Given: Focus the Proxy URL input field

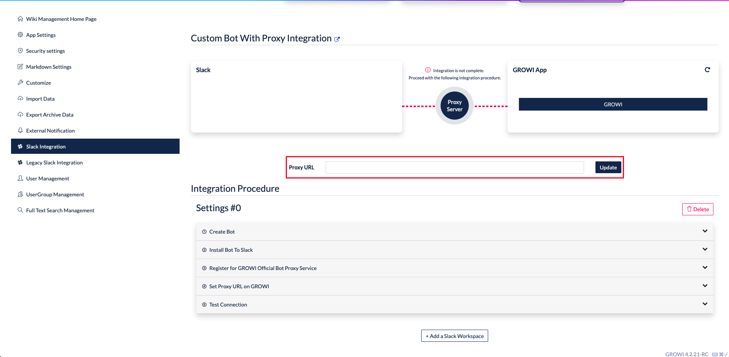Looking at the screenshot, I should (455, 167).
